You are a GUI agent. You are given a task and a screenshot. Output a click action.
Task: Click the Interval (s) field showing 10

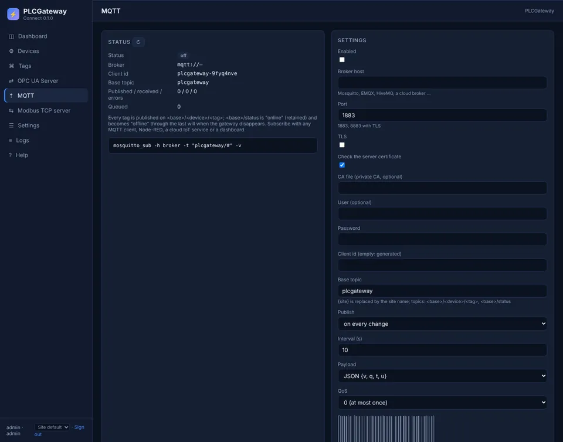tap(442, 350)
